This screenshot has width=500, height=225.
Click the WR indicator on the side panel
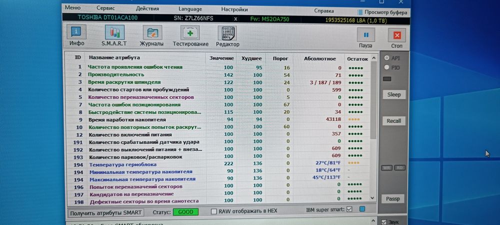(386, 167)
